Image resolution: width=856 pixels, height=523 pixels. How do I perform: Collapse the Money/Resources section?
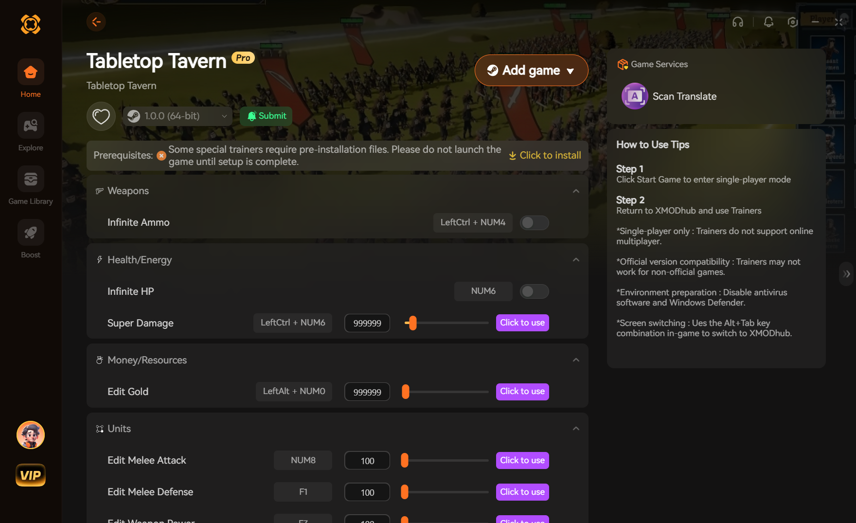coord(576,360)
